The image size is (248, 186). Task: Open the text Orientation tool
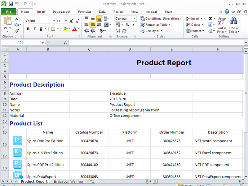[101, 31]
